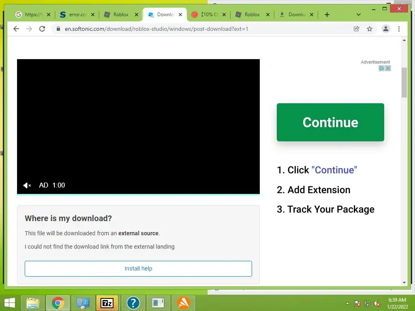415x311 pixels.
Task: Close the active Softonic Downlo tab
Action: tap(180, 15)
